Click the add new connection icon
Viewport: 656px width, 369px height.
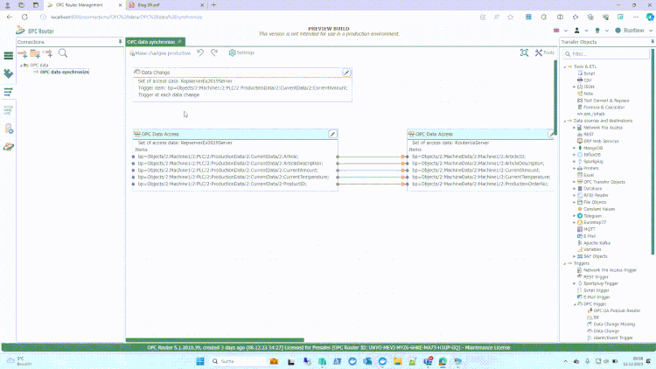pos(23,53)
